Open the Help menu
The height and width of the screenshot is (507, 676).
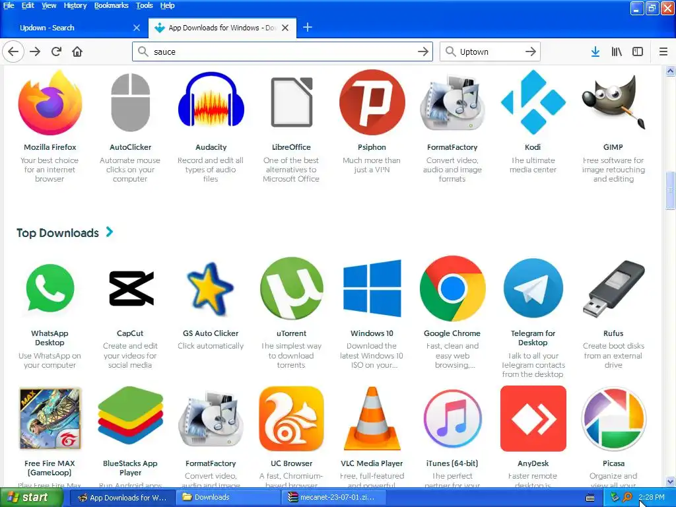[x=167, y=5]
